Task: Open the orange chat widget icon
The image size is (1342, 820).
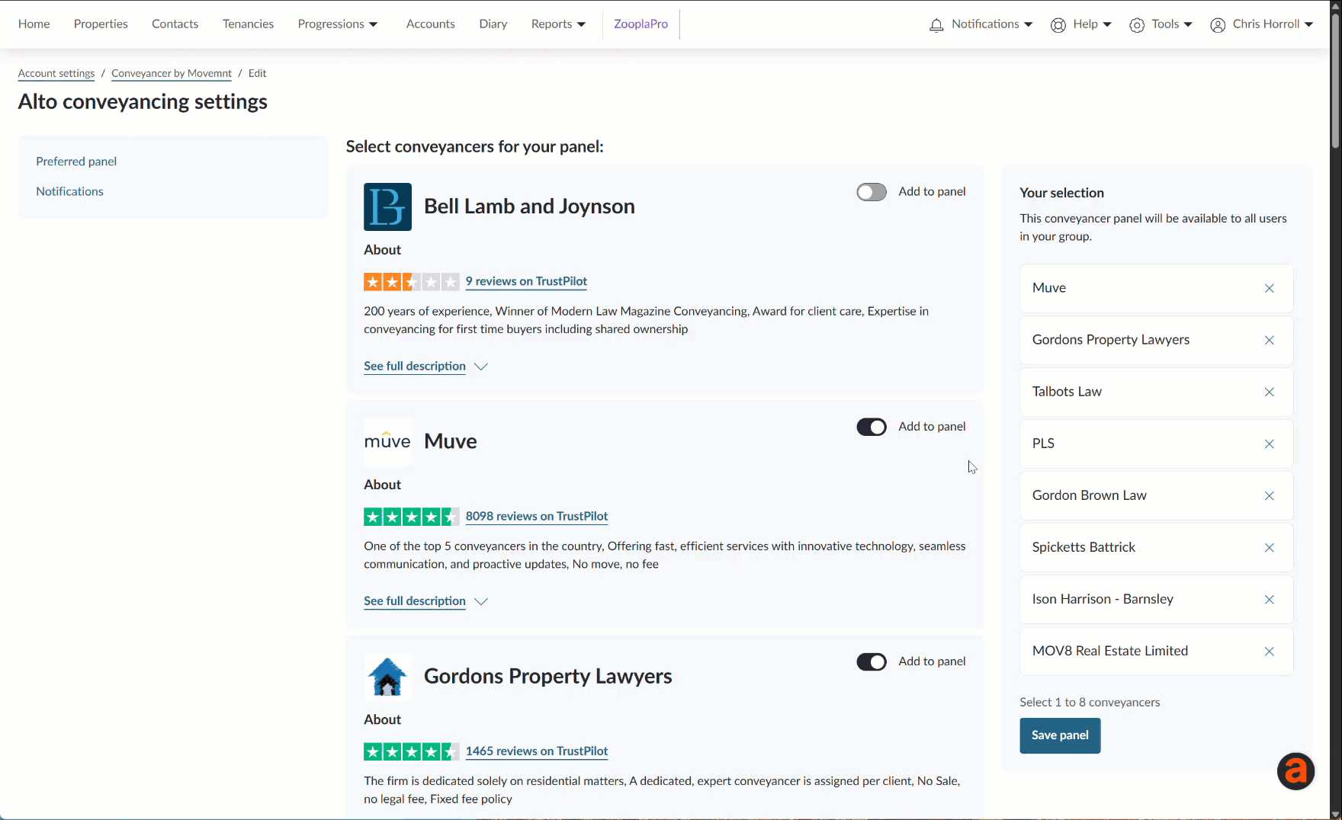Action: [1295, 771]
